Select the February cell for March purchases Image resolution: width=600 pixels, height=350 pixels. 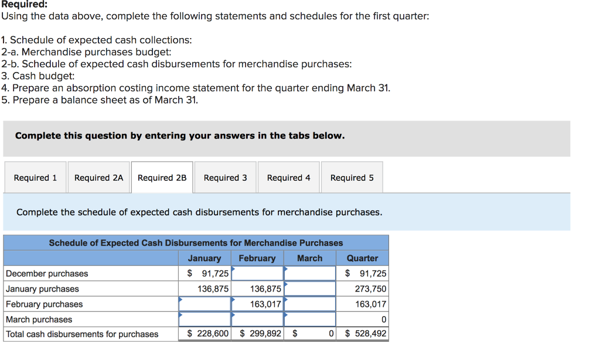(257, 318)
